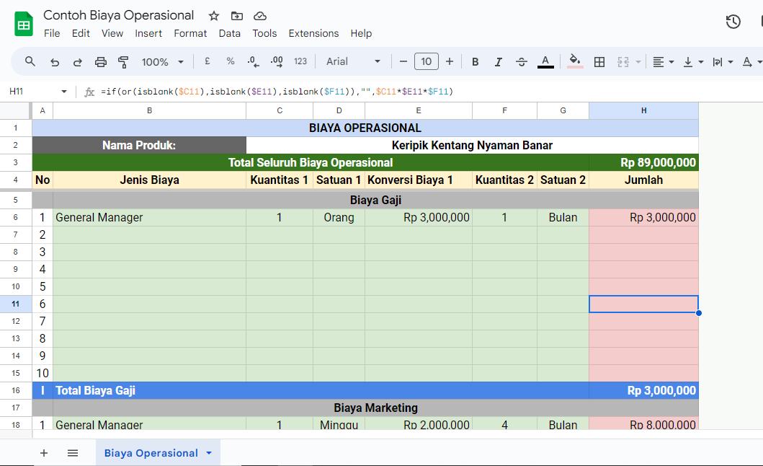Activate the paint format tool
This screenshot has width=763, height=466.
pos(124,62)
